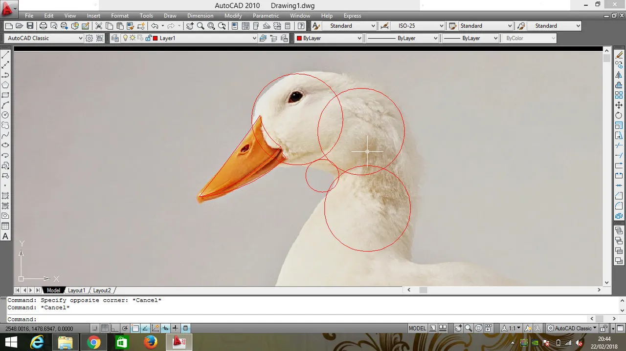
Task: Open the Layer1 layer dropdown
Action: coord(189,38)
